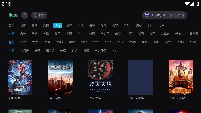
Task: Choose 台湾 region filter
Action: [x=46, y=34]
